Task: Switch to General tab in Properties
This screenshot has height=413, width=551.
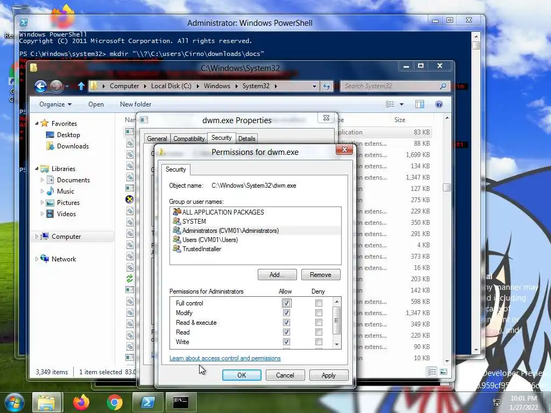Action: [x=157, y=139]
